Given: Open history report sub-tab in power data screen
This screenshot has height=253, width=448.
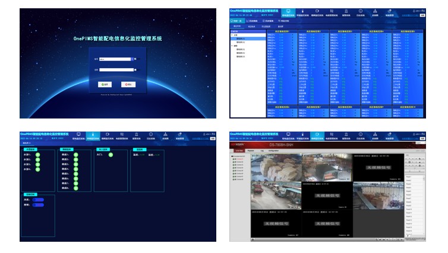Looking at the screenshot, I should [268, 21].
